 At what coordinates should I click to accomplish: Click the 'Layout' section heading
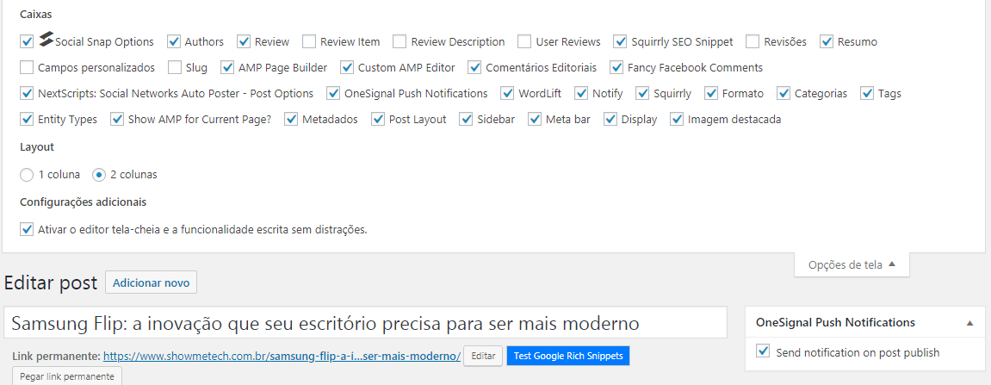pos(37,147)
